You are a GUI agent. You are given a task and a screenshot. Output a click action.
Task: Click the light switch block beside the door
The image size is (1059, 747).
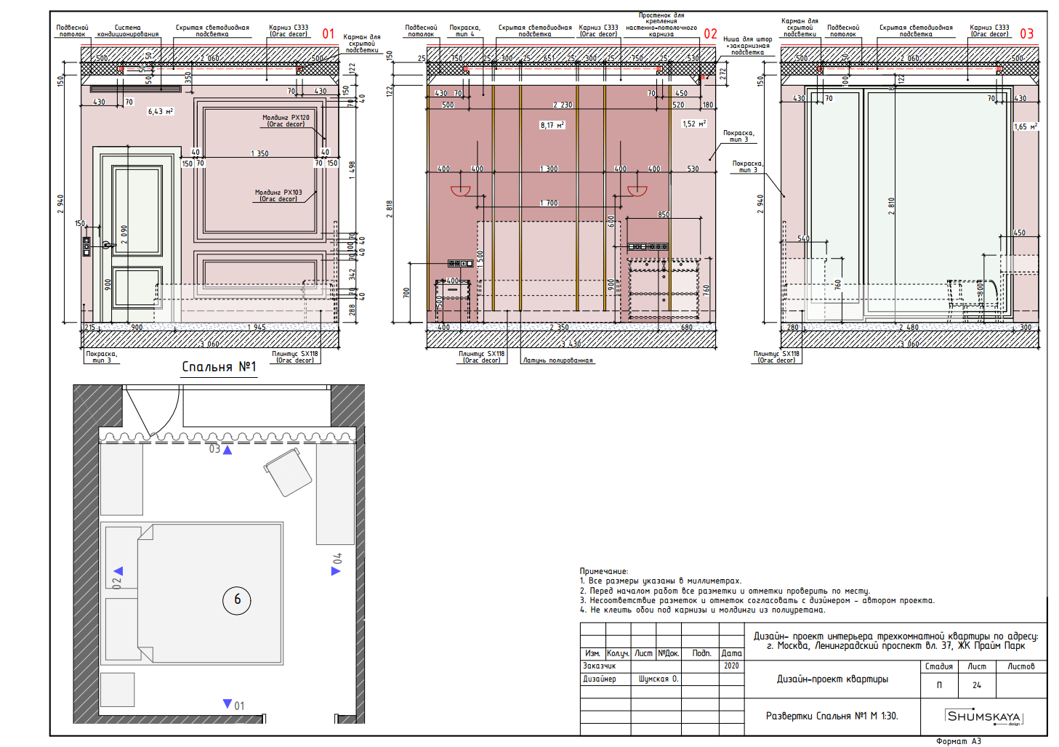(86, 246)
